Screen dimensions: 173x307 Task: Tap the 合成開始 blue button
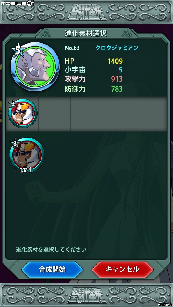[52, 269]
